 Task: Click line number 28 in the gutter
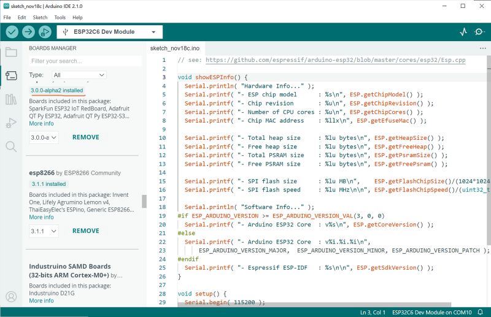(162, 294)
